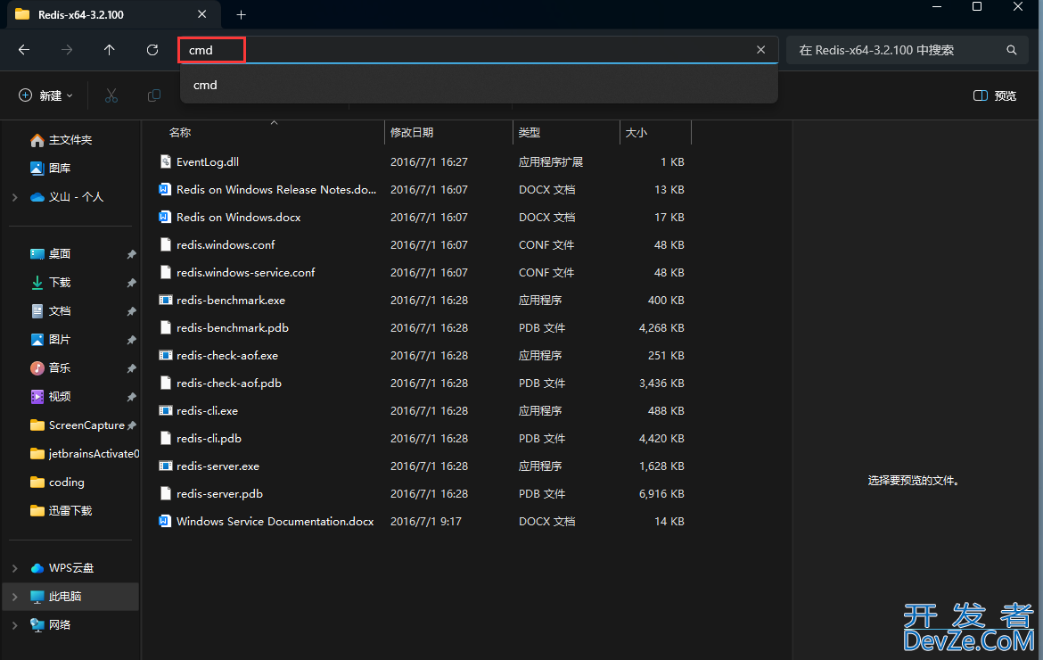Select 网络 in the sidebar
Viewport: 1043px width, 660px height.
point(51,625)
